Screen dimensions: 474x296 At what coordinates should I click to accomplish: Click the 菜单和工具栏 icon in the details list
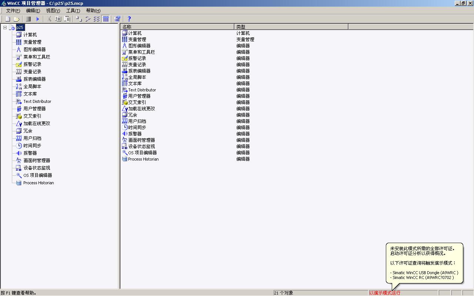(124, 52)
